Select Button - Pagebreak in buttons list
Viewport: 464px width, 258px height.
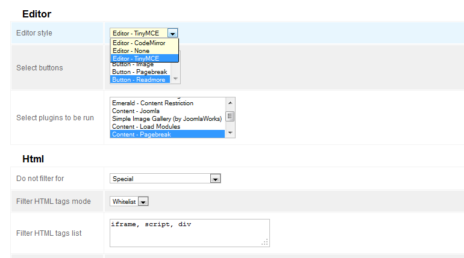coord(140,72)
